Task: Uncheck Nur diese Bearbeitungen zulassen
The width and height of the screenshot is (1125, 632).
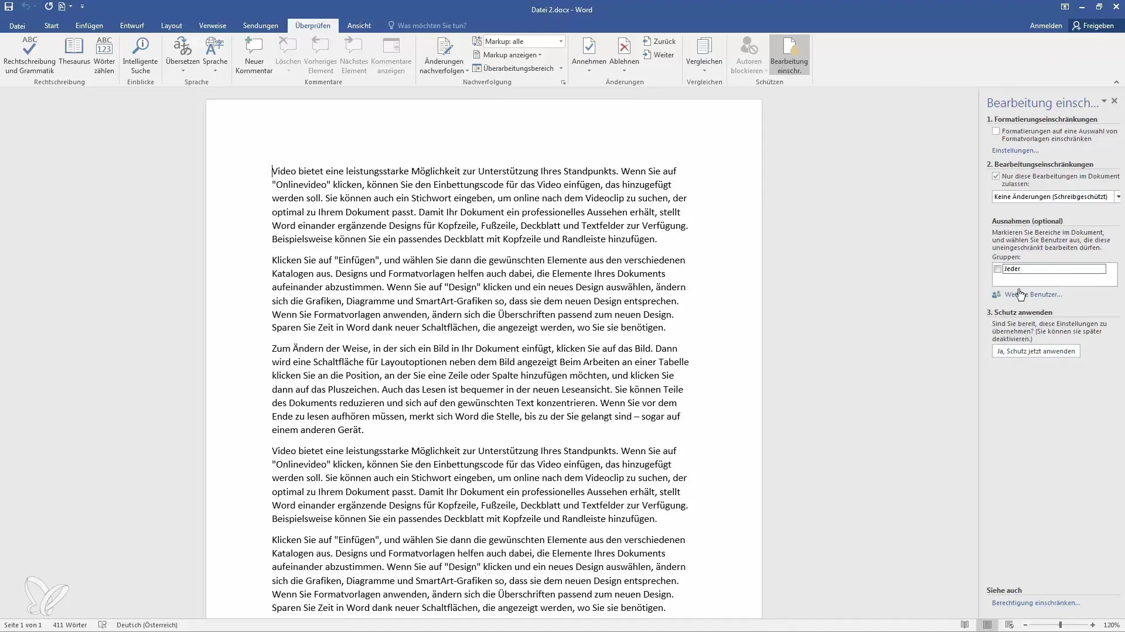Action: (x=996, y=176)
